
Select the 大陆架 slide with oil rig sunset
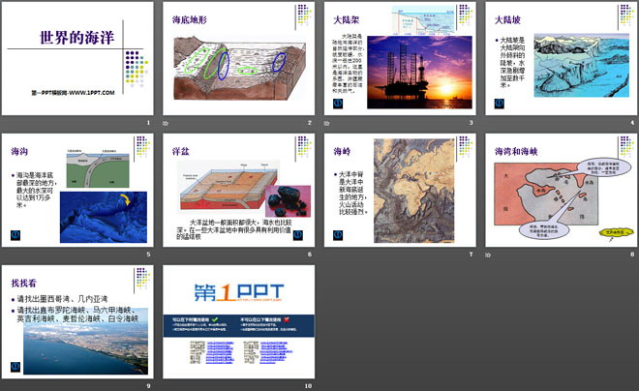(x=400, y=58)
